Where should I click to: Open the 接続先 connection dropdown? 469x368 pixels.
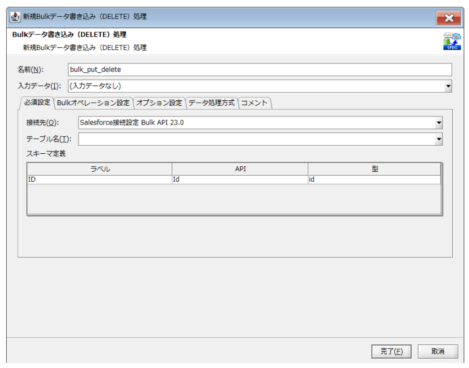(438, 123)
